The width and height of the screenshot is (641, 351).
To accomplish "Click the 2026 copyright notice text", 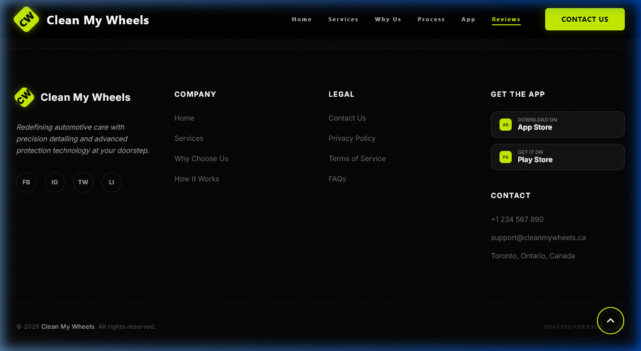I will pos(86,327).
